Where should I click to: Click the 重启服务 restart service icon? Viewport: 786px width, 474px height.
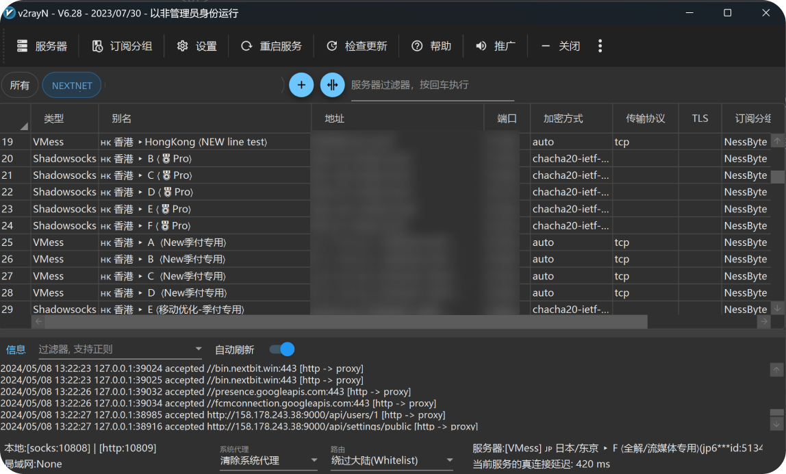pos(246,46)
